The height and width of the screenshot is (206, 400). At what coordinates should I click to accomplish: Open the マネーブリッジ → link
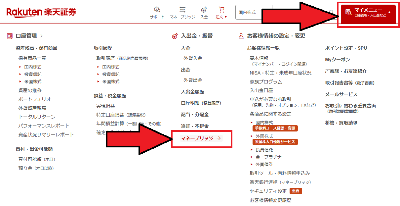pyautogui.click(x=201, y=138)
